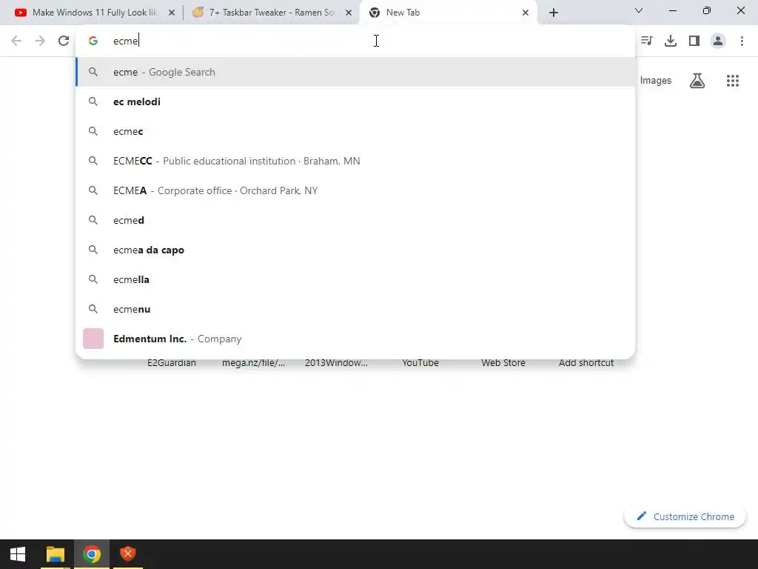Click the magnifier icon beside 'ec melodi'

(93, 102)
